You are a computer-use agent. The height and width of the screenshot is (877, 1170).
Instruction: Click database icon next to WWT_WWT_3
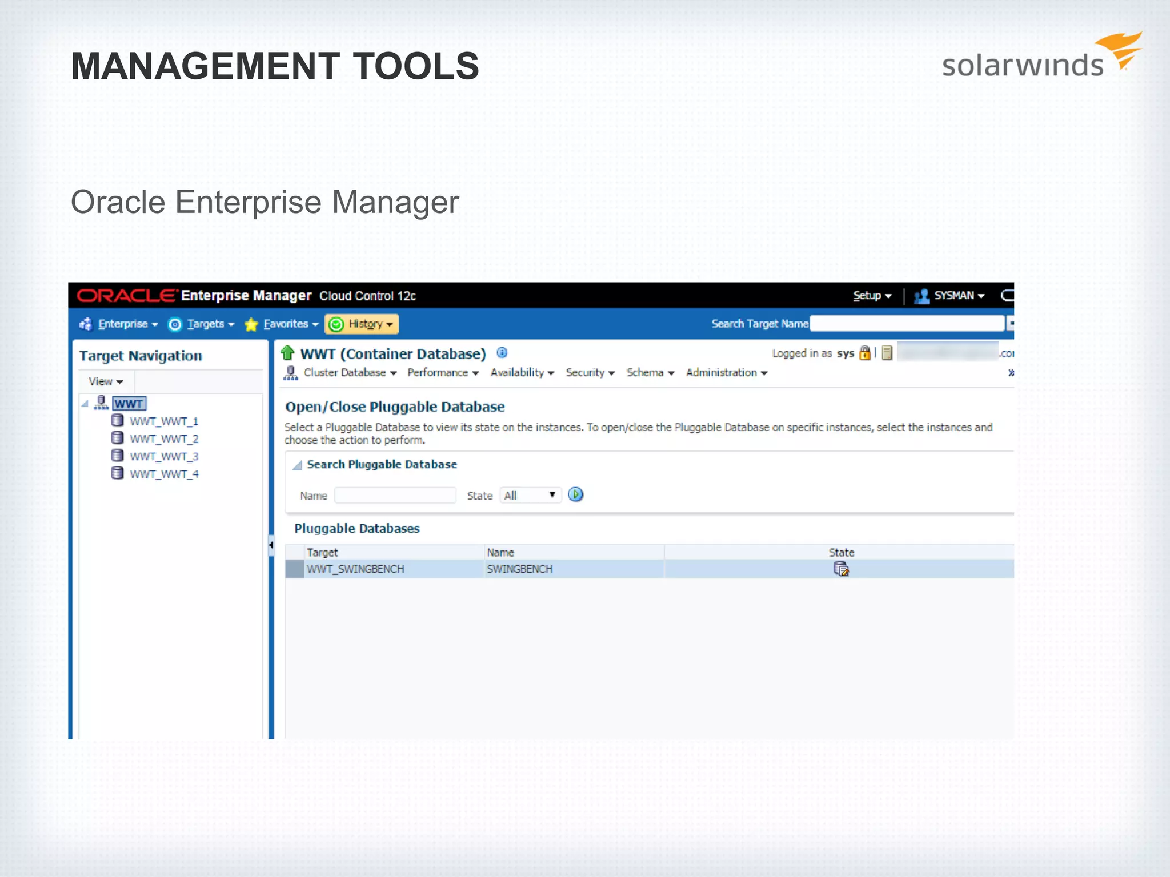pos(117,456)
